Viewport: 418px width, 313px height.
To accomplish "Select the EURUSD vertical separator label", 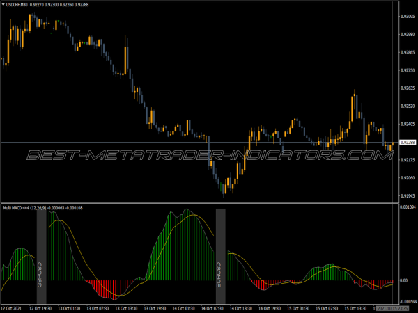I will tap(219, 275).
